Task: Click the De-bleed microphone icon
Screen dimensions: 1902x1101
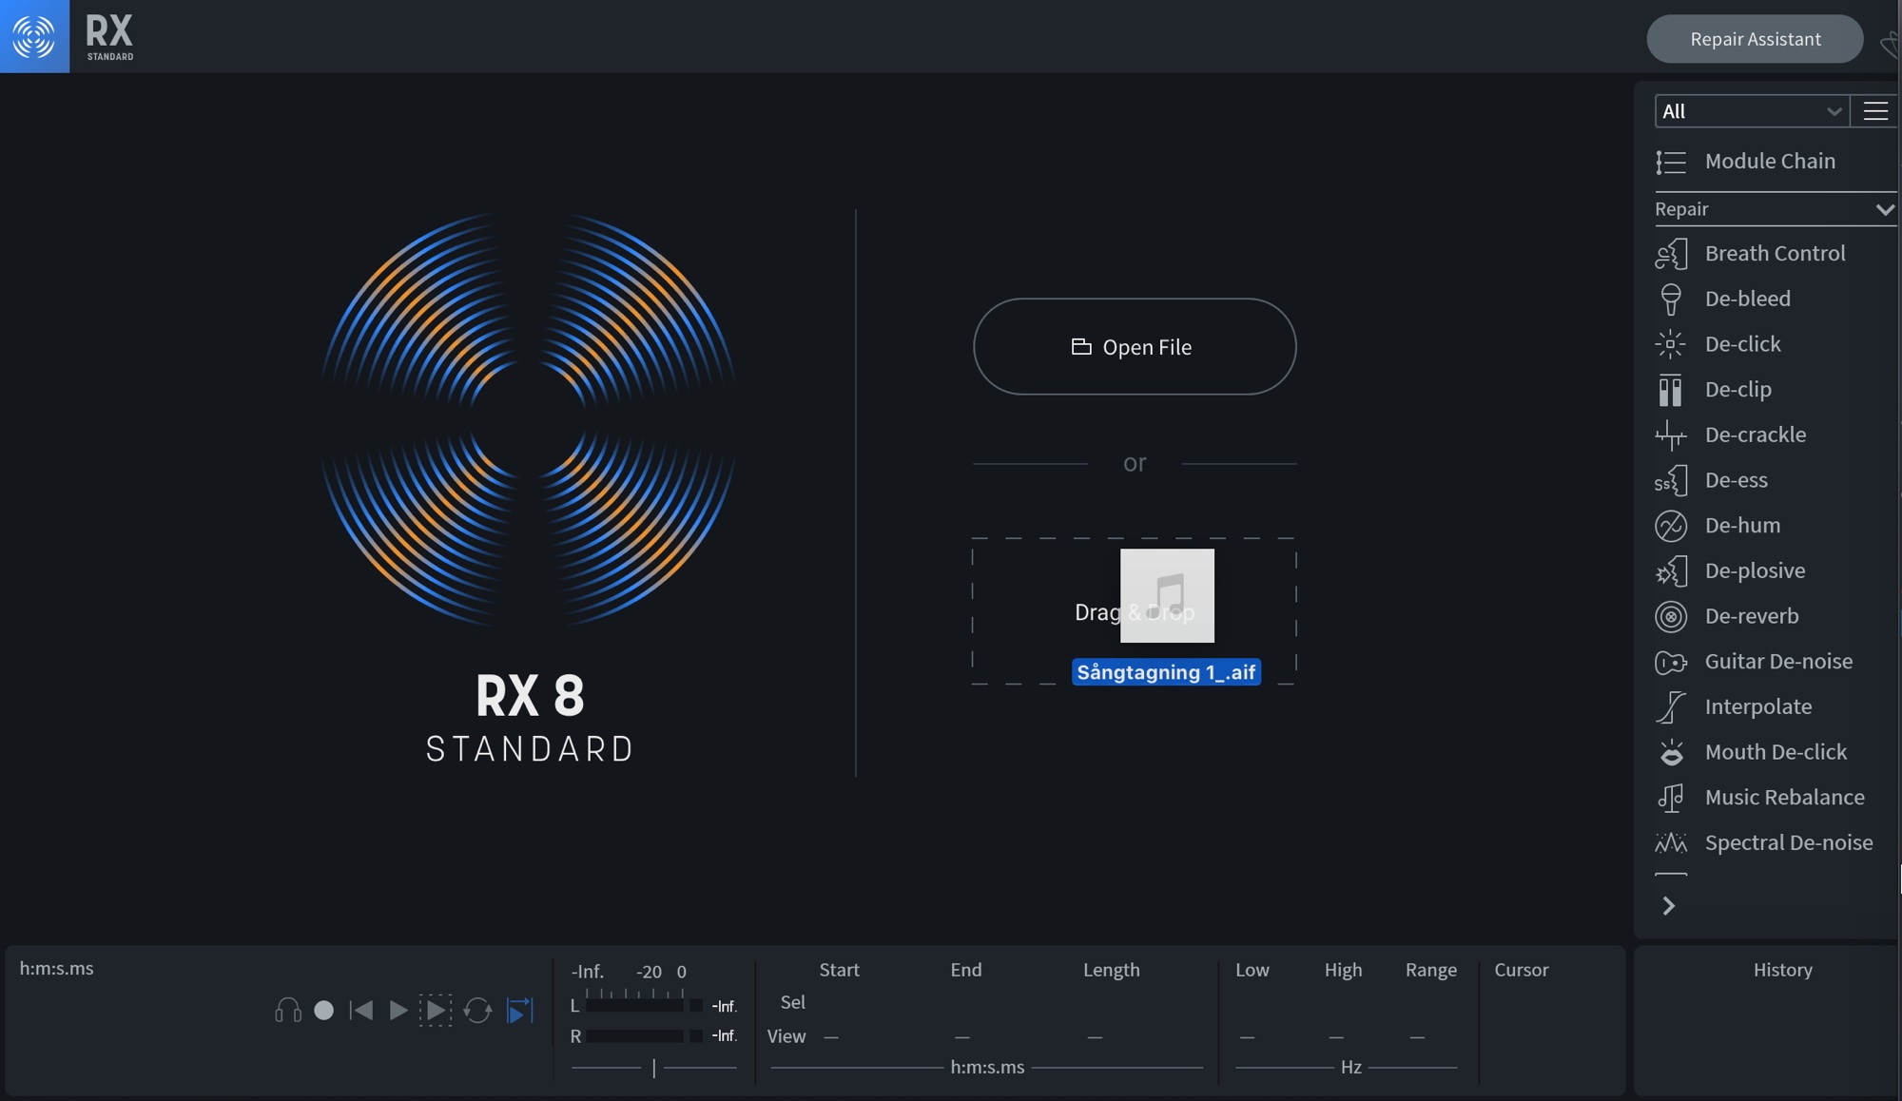Action: [x=1671, y=299]
